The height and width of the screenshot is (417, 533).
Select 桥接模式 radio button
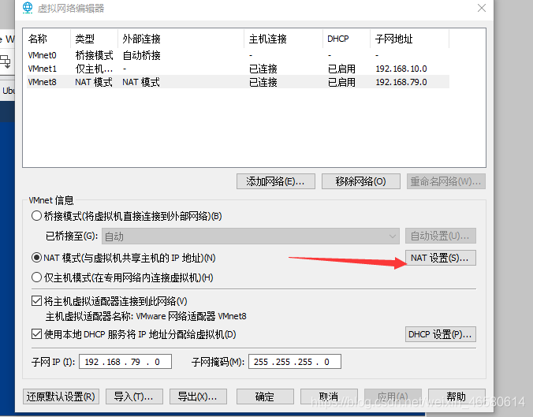(x=36, y=216)
